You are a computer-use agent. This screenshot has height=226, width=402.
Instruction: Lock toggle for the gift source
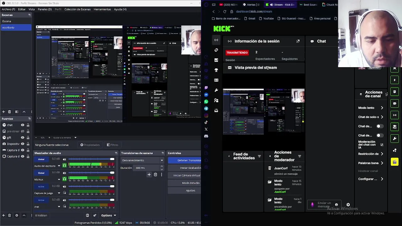(28, 137)
